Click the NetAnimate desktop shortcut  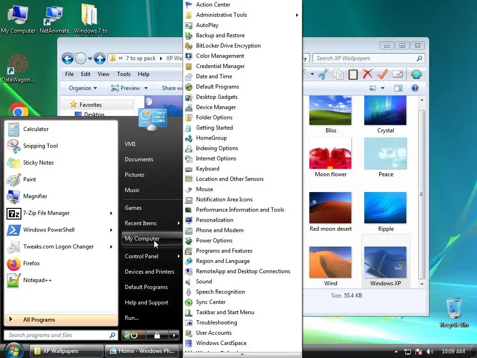point(55,19)
